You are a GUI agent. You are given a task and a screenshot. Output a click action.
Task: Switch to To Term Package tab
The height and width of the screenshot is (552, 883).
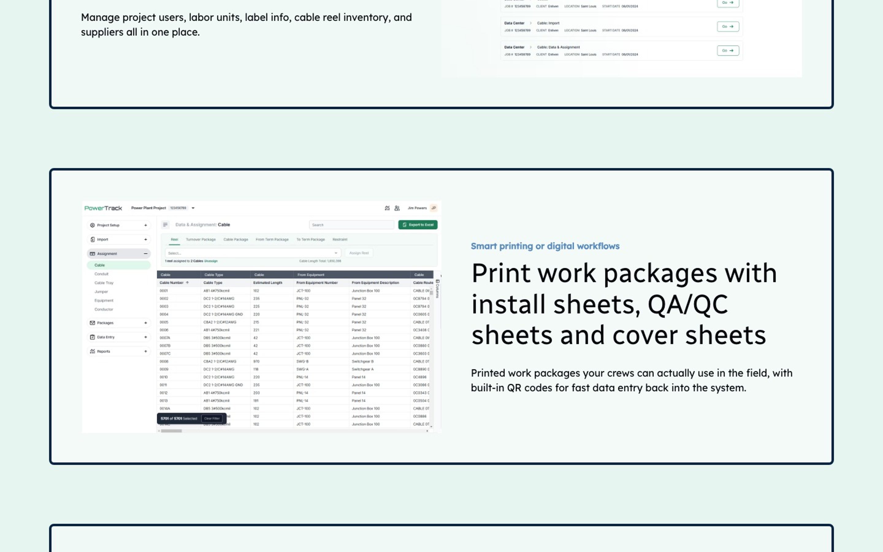pos(311,240)
